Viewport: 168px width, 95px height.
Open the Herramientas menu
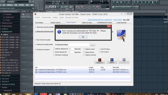(46, 17)
